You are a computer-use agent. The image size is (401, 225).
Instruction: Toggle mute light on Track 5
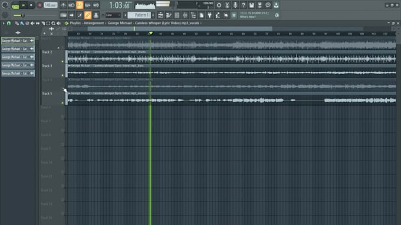pyautogui.click(x=63, y=103)
